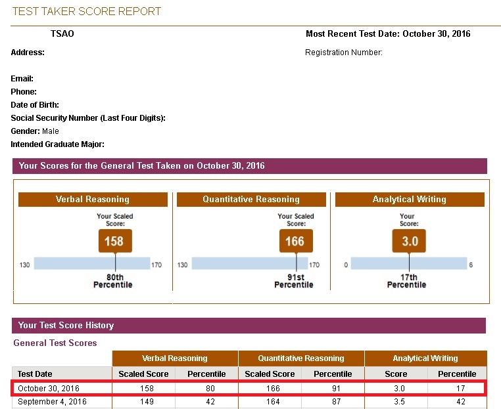The height and width of the screenshot is (409, 501).
Task: Click the October 30, 2016 table row date
Action: pyautogui.click(x=49, y=389)
